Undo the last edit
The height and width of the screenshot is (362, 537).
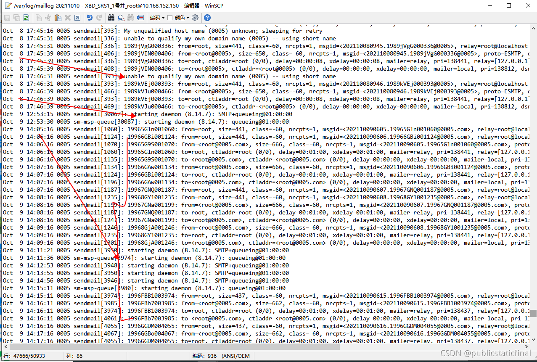[x=90, y=18]
